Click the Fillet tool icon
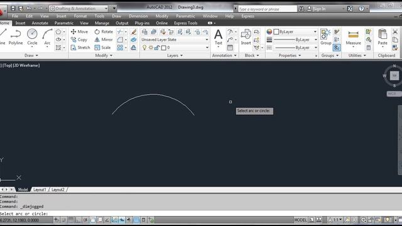402x226 pixels. tap(120, 40)
